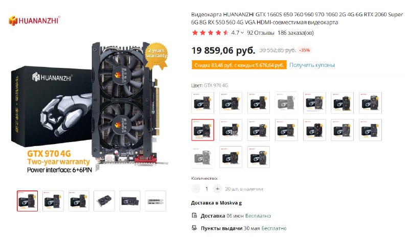This screenshot has width=409, height=238.
Task: Show the fourth gallery thumbnail of the angled card
Action: (104, 201)
